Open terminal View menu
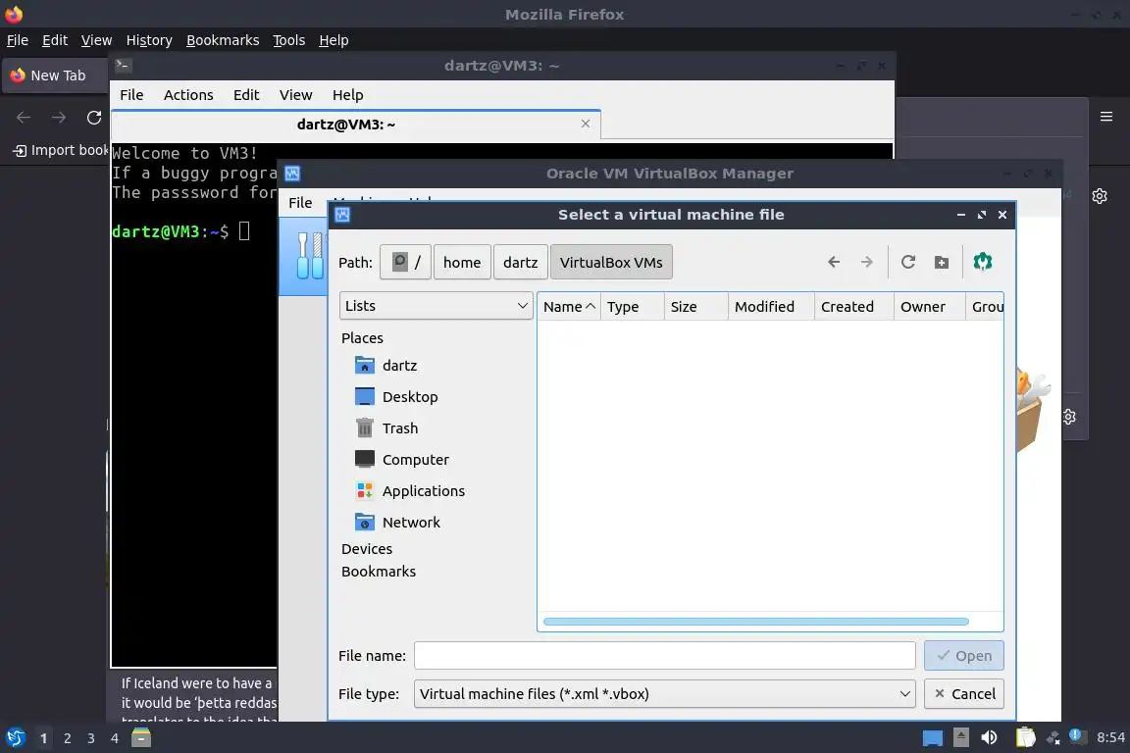The width and height of the screenshot is (1130, 753). click(x=295, y=95)
